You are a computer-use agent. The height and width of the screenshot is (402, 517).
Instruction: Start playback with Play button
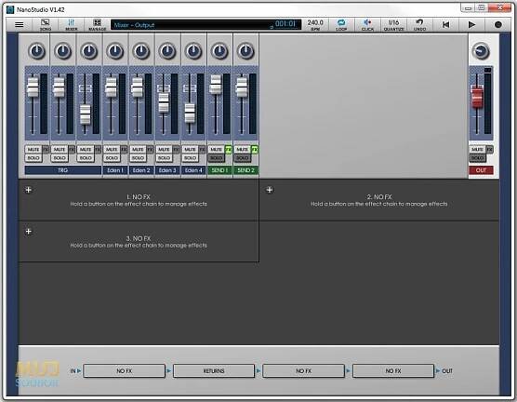(471, 24)
